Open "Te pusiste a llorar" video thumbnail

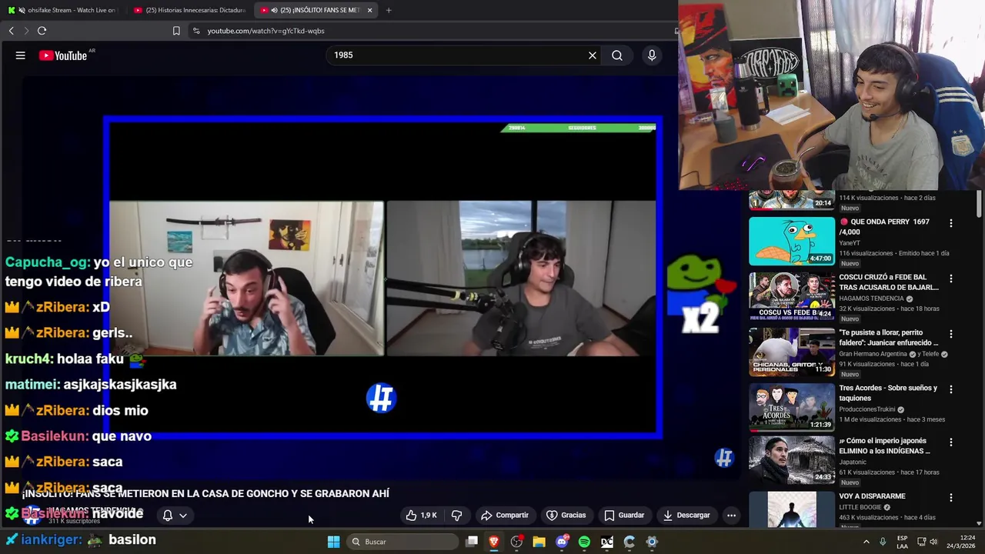792,352
